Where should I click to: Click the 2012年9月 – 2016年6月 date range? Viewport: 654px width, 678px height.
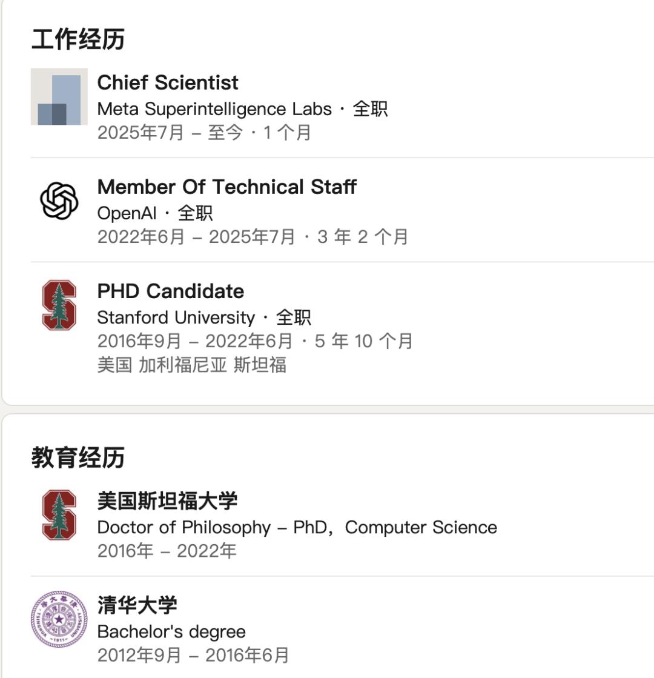pos(193,655)
